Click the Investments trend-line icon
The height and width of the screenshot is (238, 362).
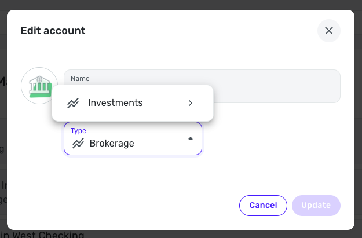pos(73,103)
